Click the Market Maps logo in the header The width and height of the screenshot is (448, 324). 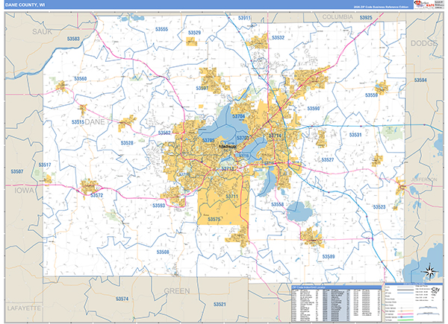424,4
